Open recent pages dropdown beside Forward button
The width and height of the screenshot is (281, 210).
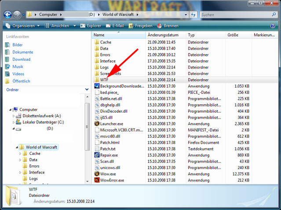click(x=23, y=15)
